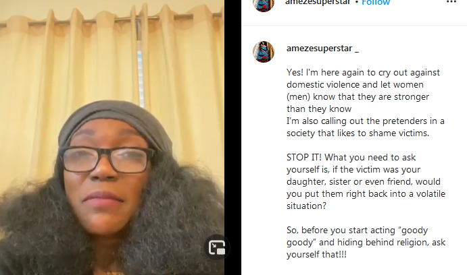Select the 'Yes! I'm here again' caption line
The height and width of the screenshot is (275, 467).
click(x=363, y=73)
